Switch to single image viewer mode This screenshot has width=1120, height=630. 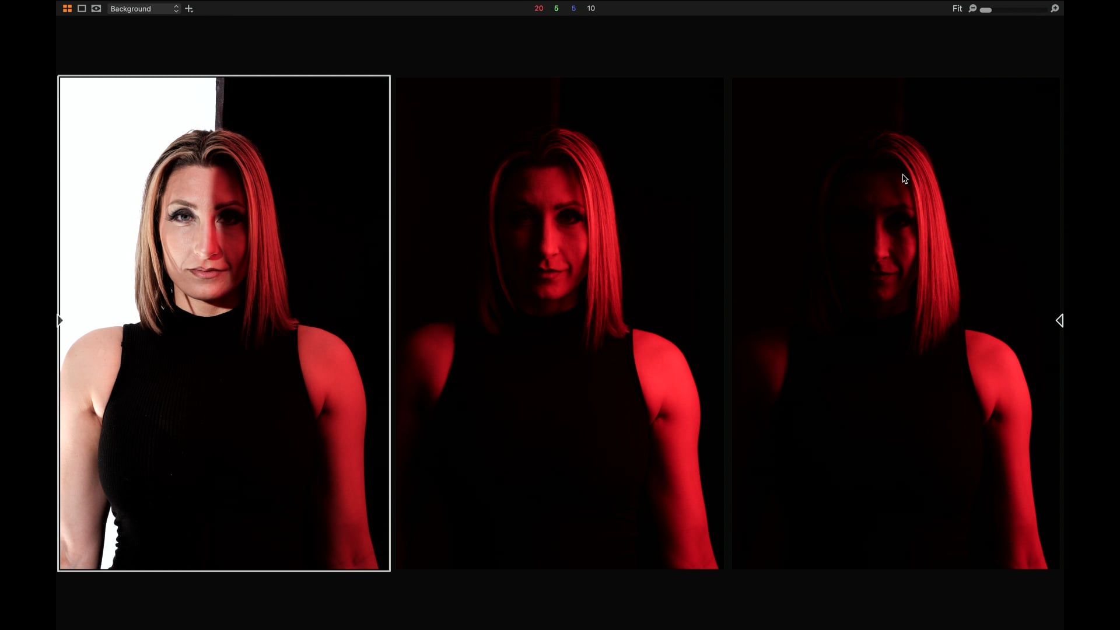82,9
